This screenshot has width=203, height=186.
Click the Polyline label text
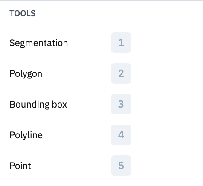[26, 135]
